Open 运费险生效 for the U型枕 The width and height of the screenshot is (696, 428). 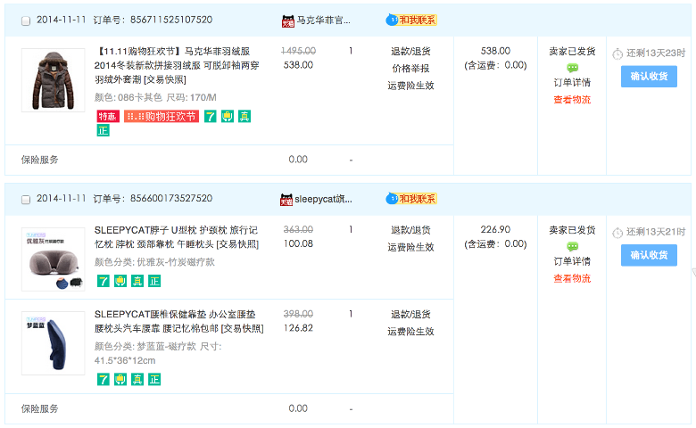click(410, 247)
